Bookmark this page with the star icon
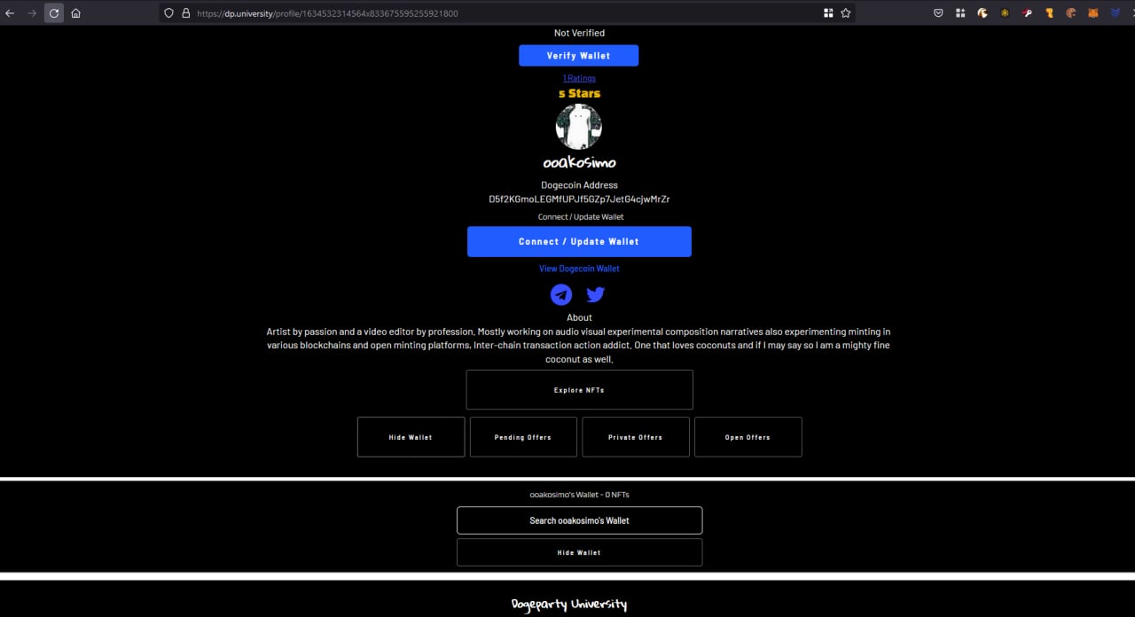This screenshot has width=1135, height=617. [x=846, y=13]
